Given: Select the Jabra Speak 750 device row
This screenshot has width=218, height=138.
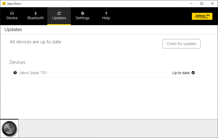Looking at the screenshot, I should [x=106, y=73].
